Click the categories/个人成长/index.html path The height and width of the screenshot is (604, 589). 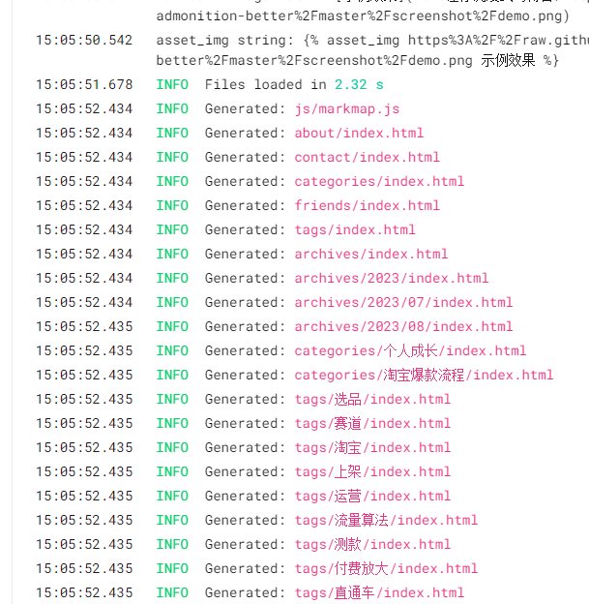[x=410, y=350]
